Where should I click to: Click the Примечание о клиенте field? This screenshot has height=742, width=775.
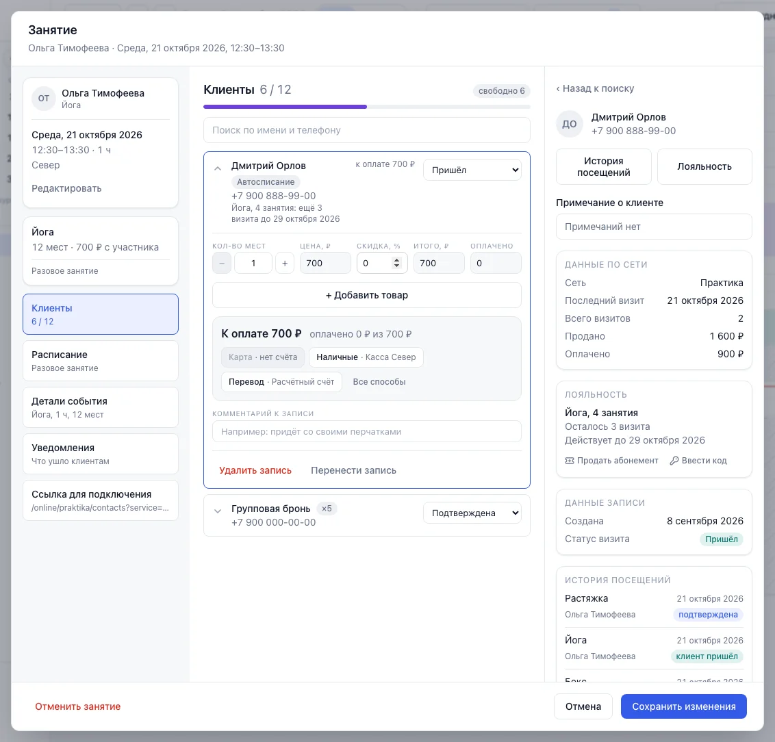654,227
